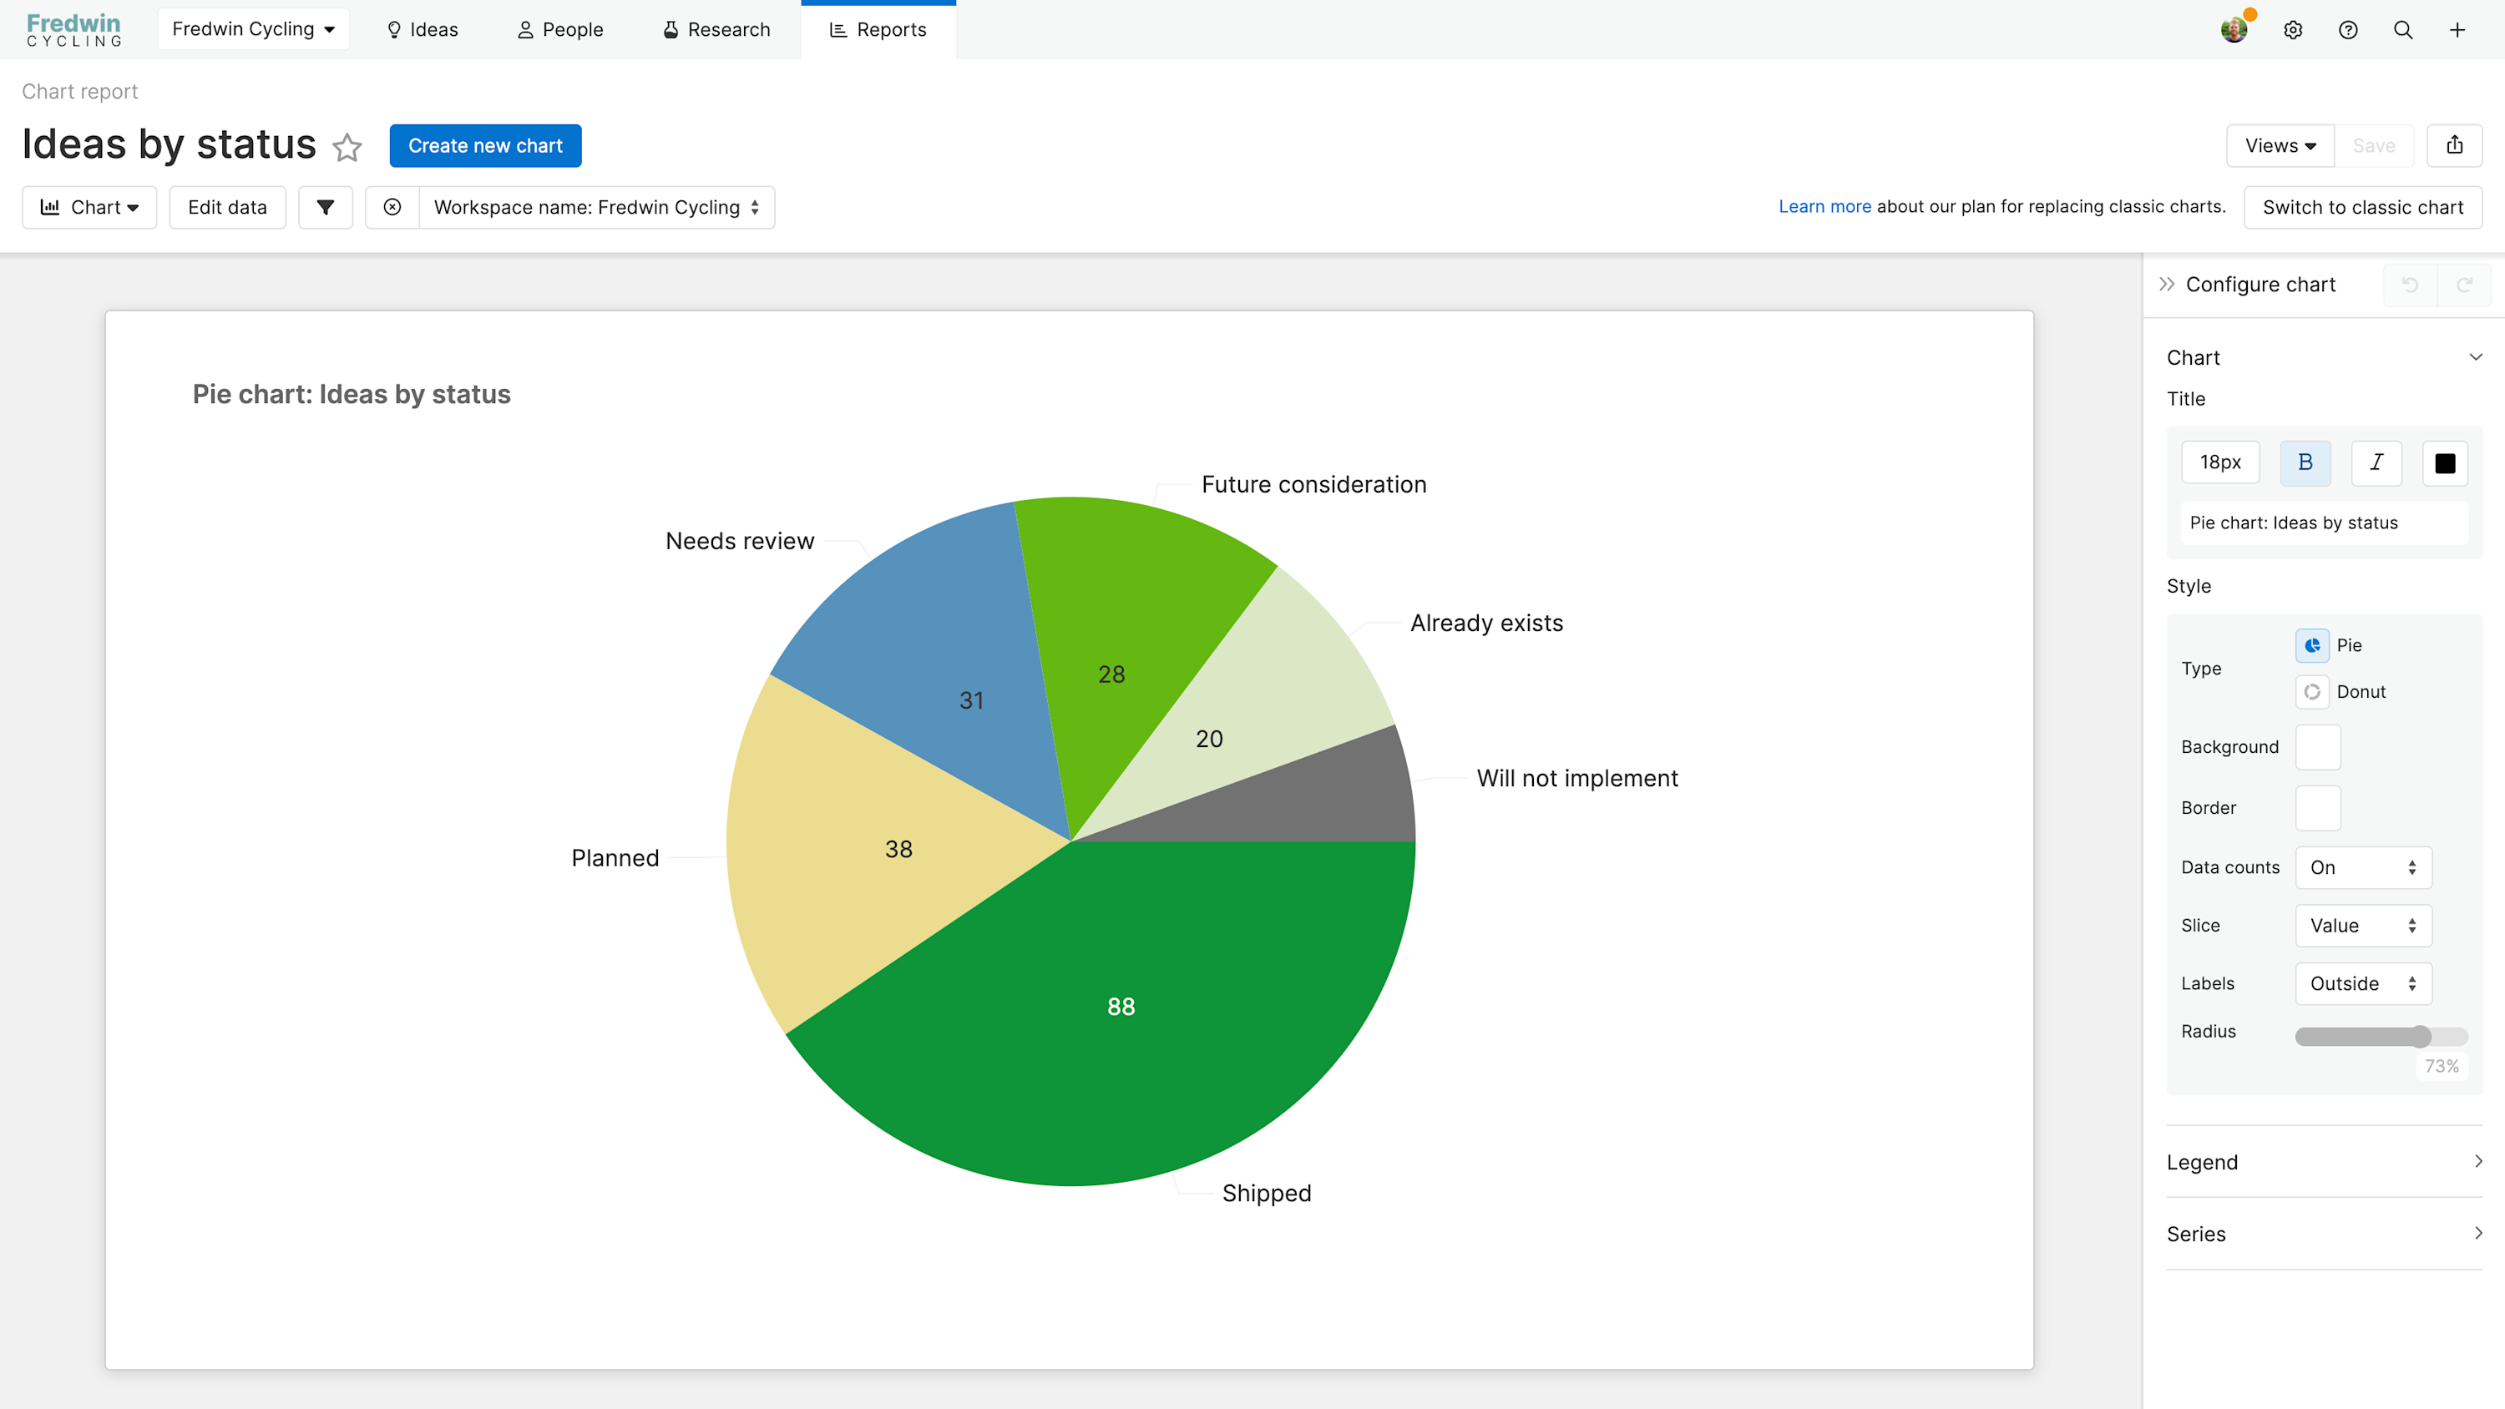
Task: Select the Donut chart type
Action: coord(2314,691)
